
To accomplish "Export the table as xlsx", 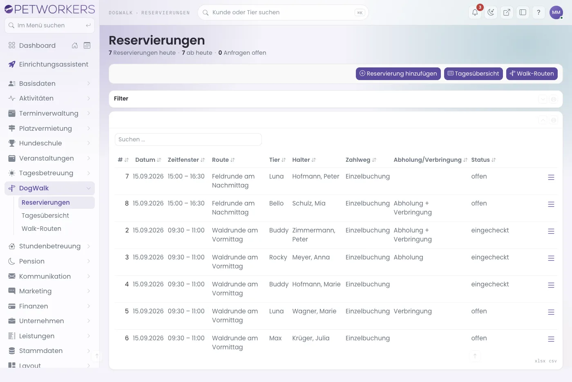I will point(540,361).
